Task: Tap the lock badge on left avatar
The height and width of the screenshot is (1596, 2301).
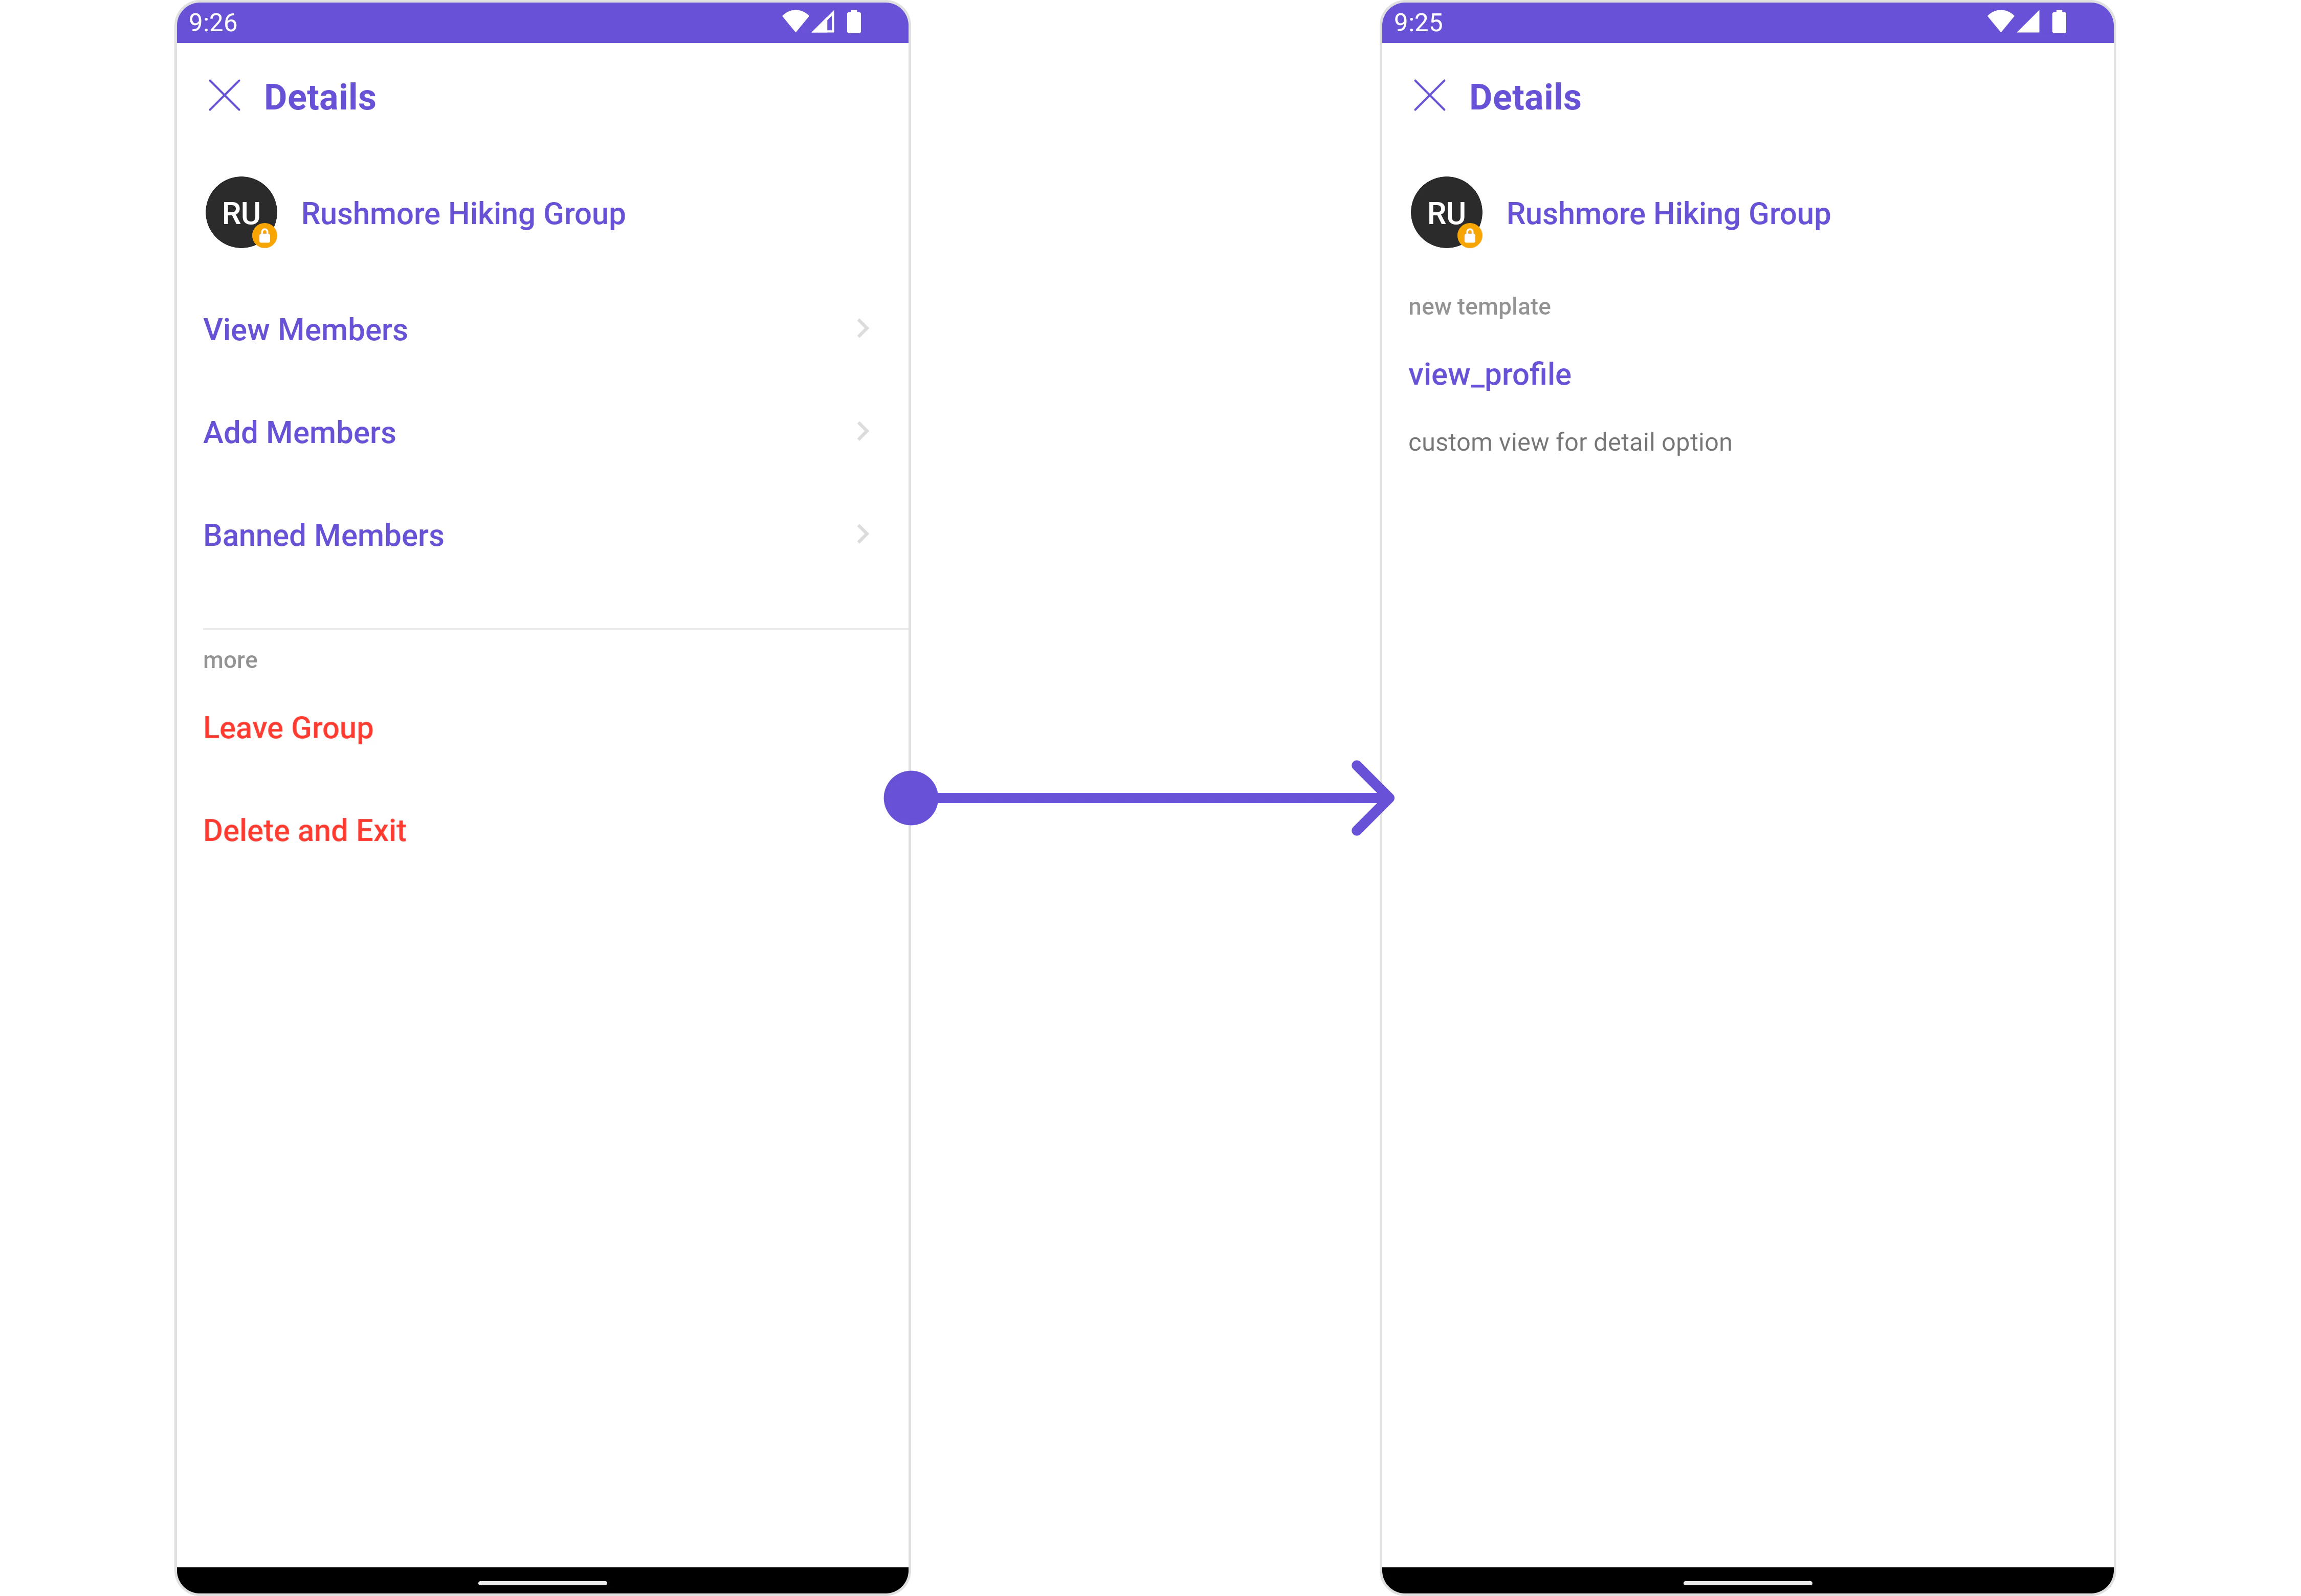Action: pos(265,236)
